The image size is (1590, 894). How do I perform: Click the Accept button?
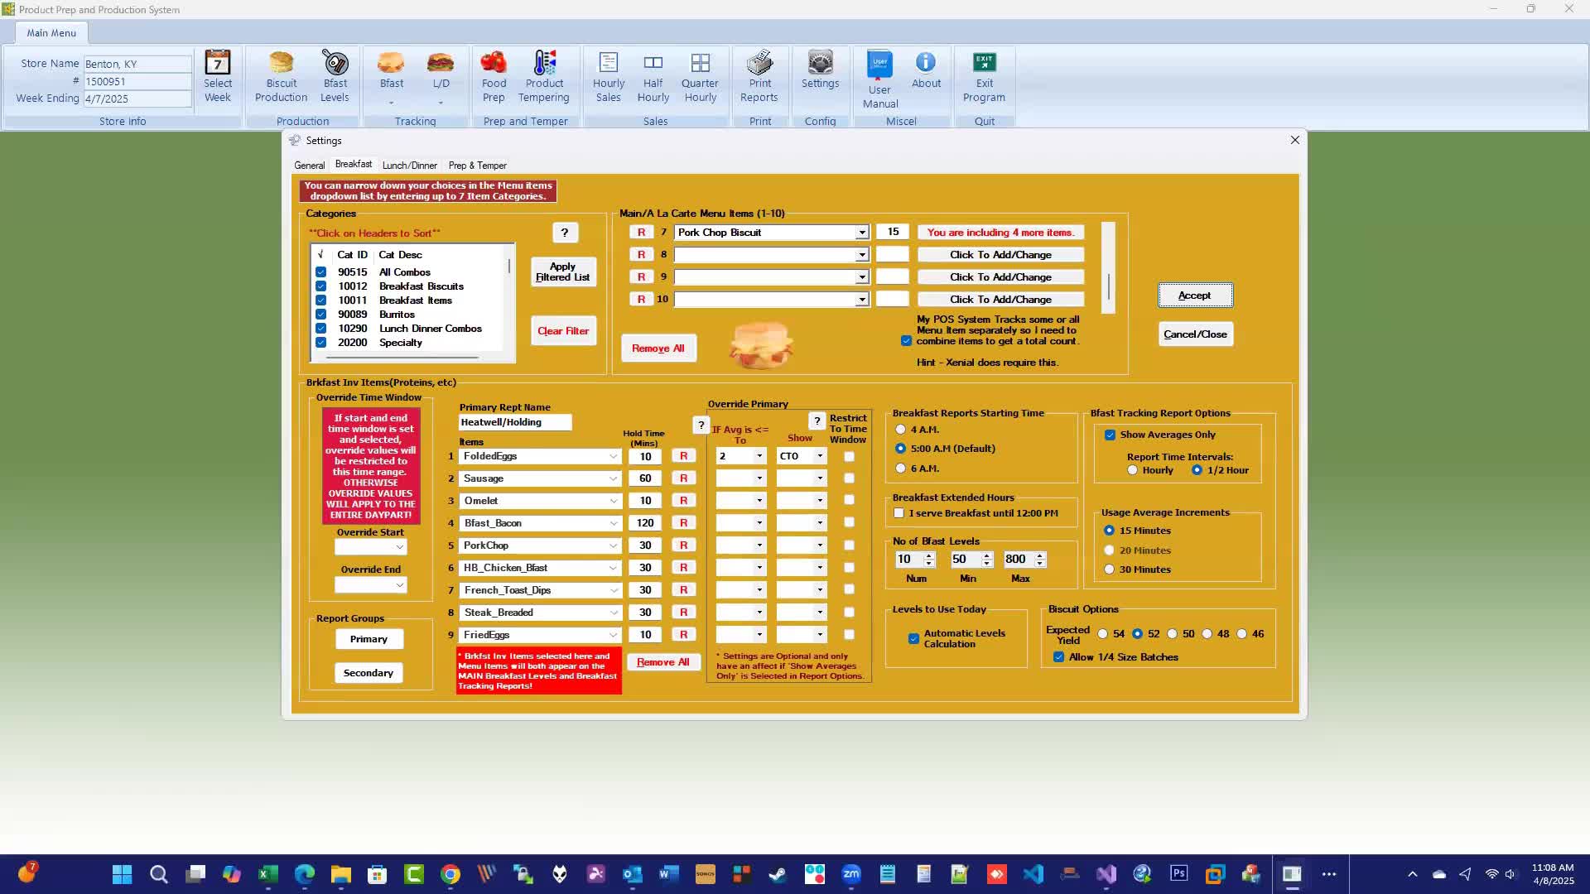(1194, 296)
